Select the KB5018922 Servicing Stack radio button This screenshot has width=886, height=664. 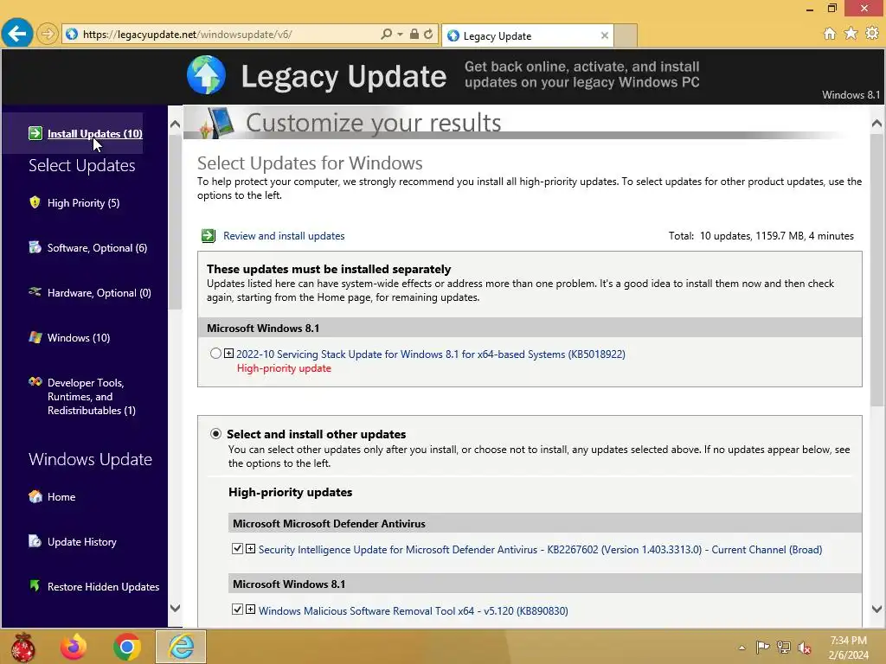coord(215,354)
